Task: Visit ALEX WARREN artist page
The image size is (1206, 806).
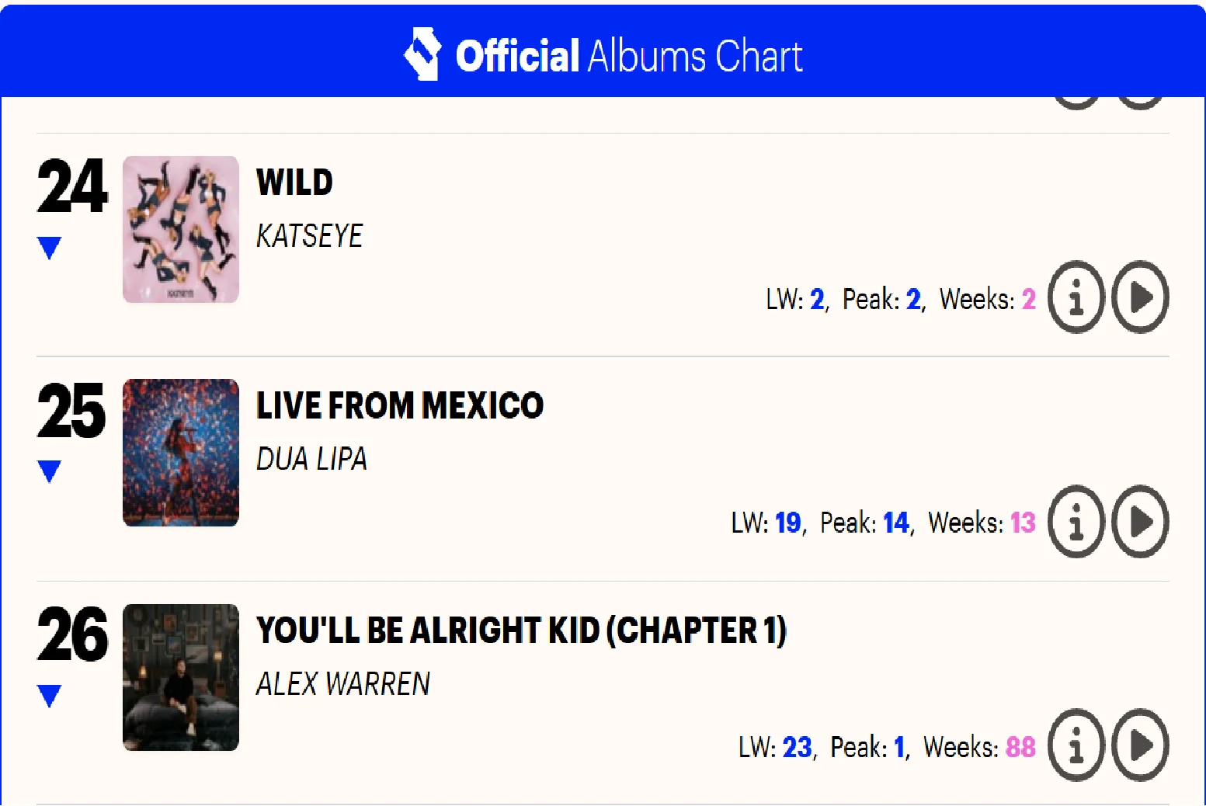Action: [343, 684]
